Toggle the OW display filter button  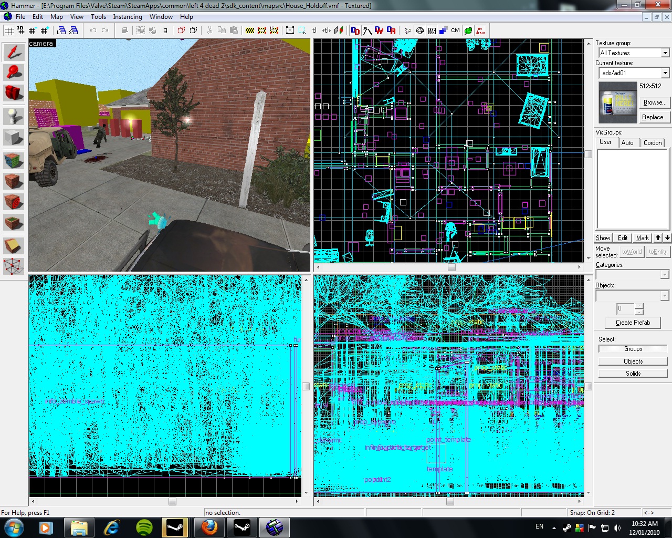coord(379,30)
